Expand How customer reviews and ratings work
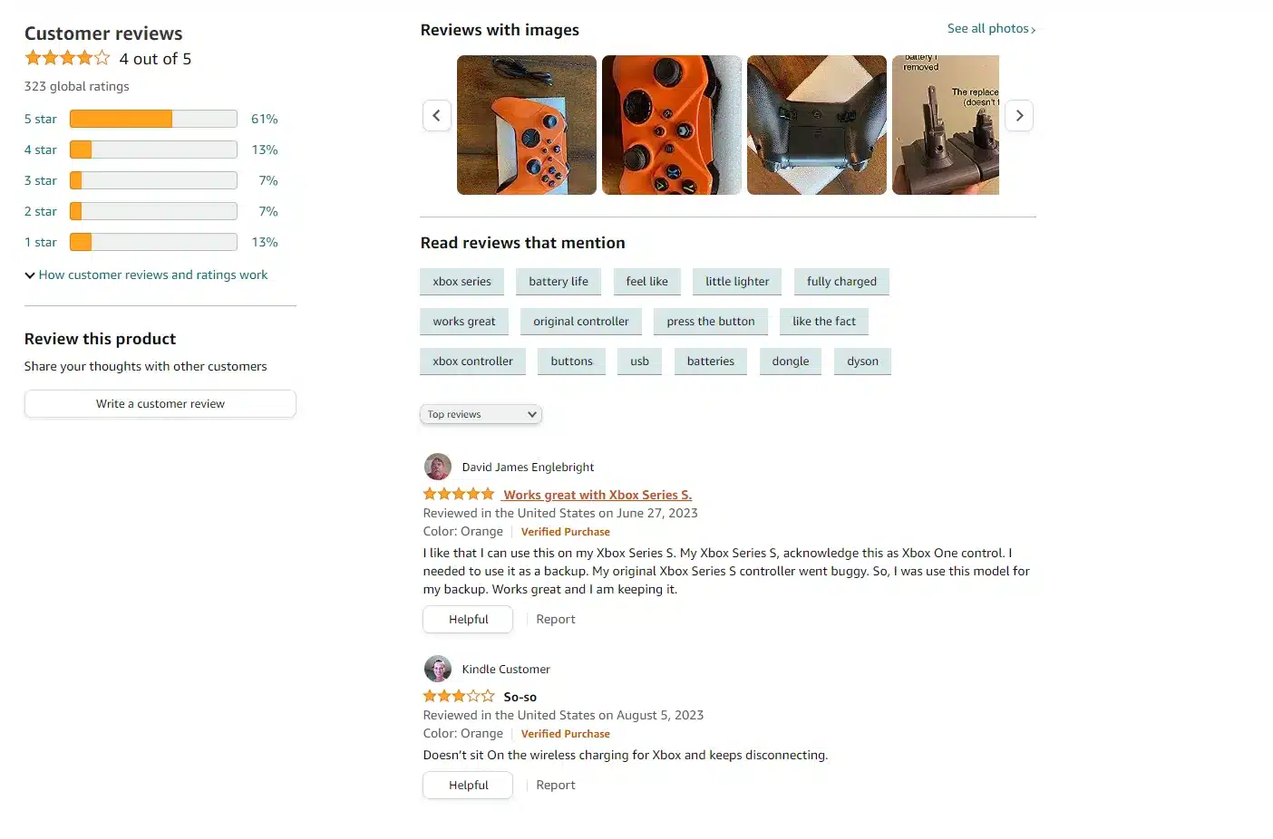Image resolution: width=1273 pixels, height=839 pixels. (x=146, y=275)
